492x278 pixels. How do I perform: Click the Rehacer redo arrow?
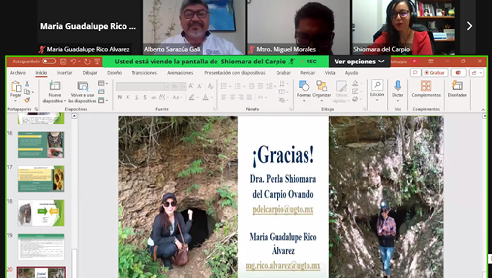pos(87,62)
